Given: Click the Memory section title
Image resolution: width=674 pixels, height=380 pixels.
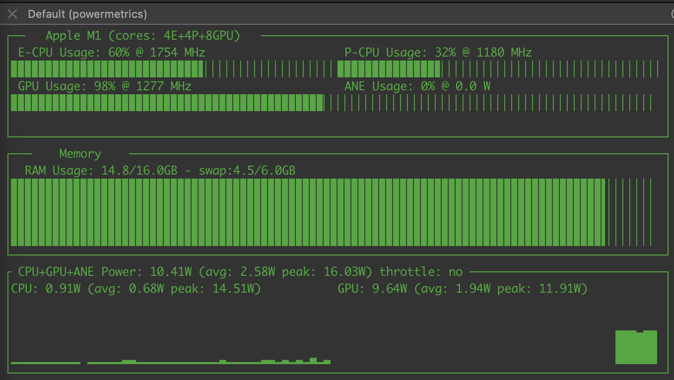Looking at the screenshot, I should 80,154.
